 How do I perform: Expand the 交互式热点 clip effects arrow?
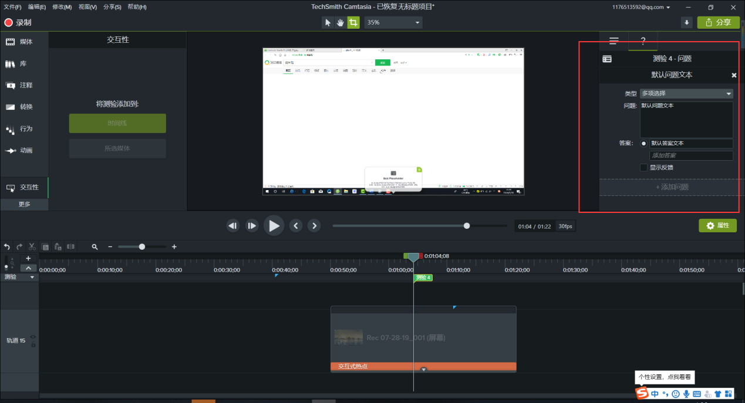tap(424, 369)
